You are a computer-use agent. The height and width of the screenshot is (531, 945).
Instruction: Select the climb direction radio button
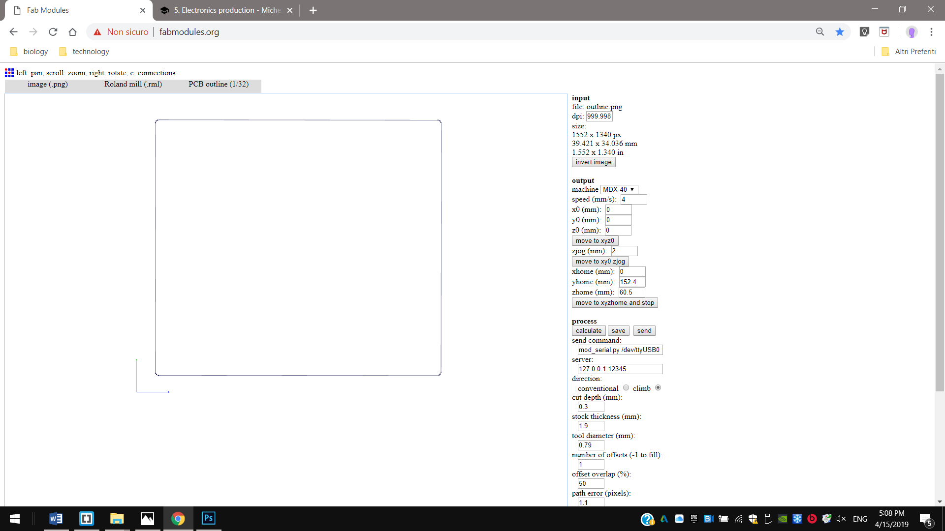coord(658,388)
